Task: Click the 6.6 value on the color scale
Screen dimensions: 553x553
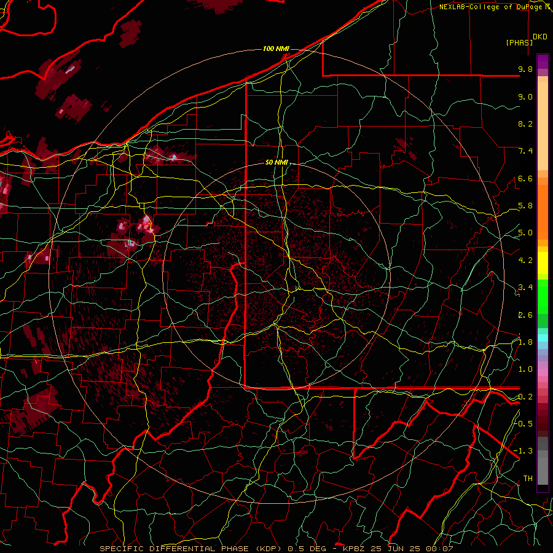Action: coord(525,178)
